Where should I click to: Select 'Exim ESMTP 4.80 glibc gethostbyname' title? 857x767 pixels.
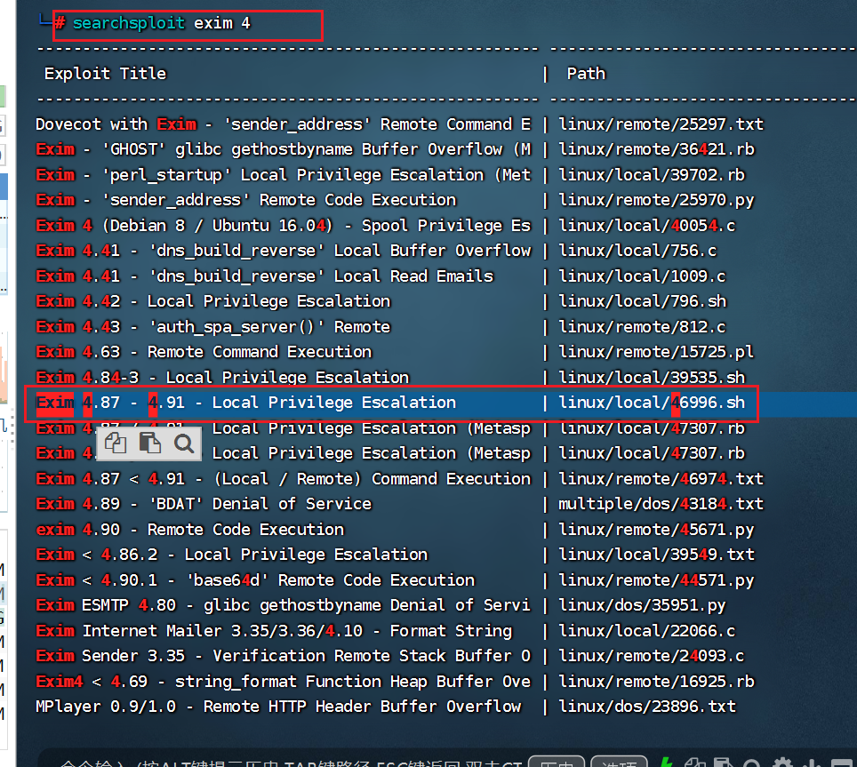[283, 605]
